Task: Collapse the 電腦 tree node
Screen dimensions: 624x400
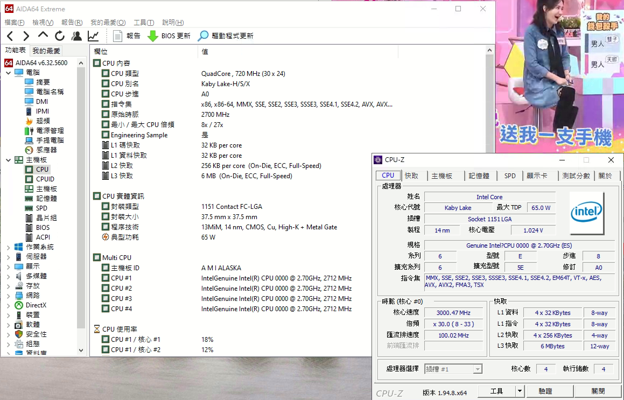Action: pyautogui.click(x=8, y=73)
